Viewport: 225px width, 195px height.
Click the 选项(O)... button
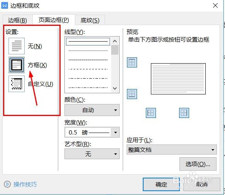[198, 164]
